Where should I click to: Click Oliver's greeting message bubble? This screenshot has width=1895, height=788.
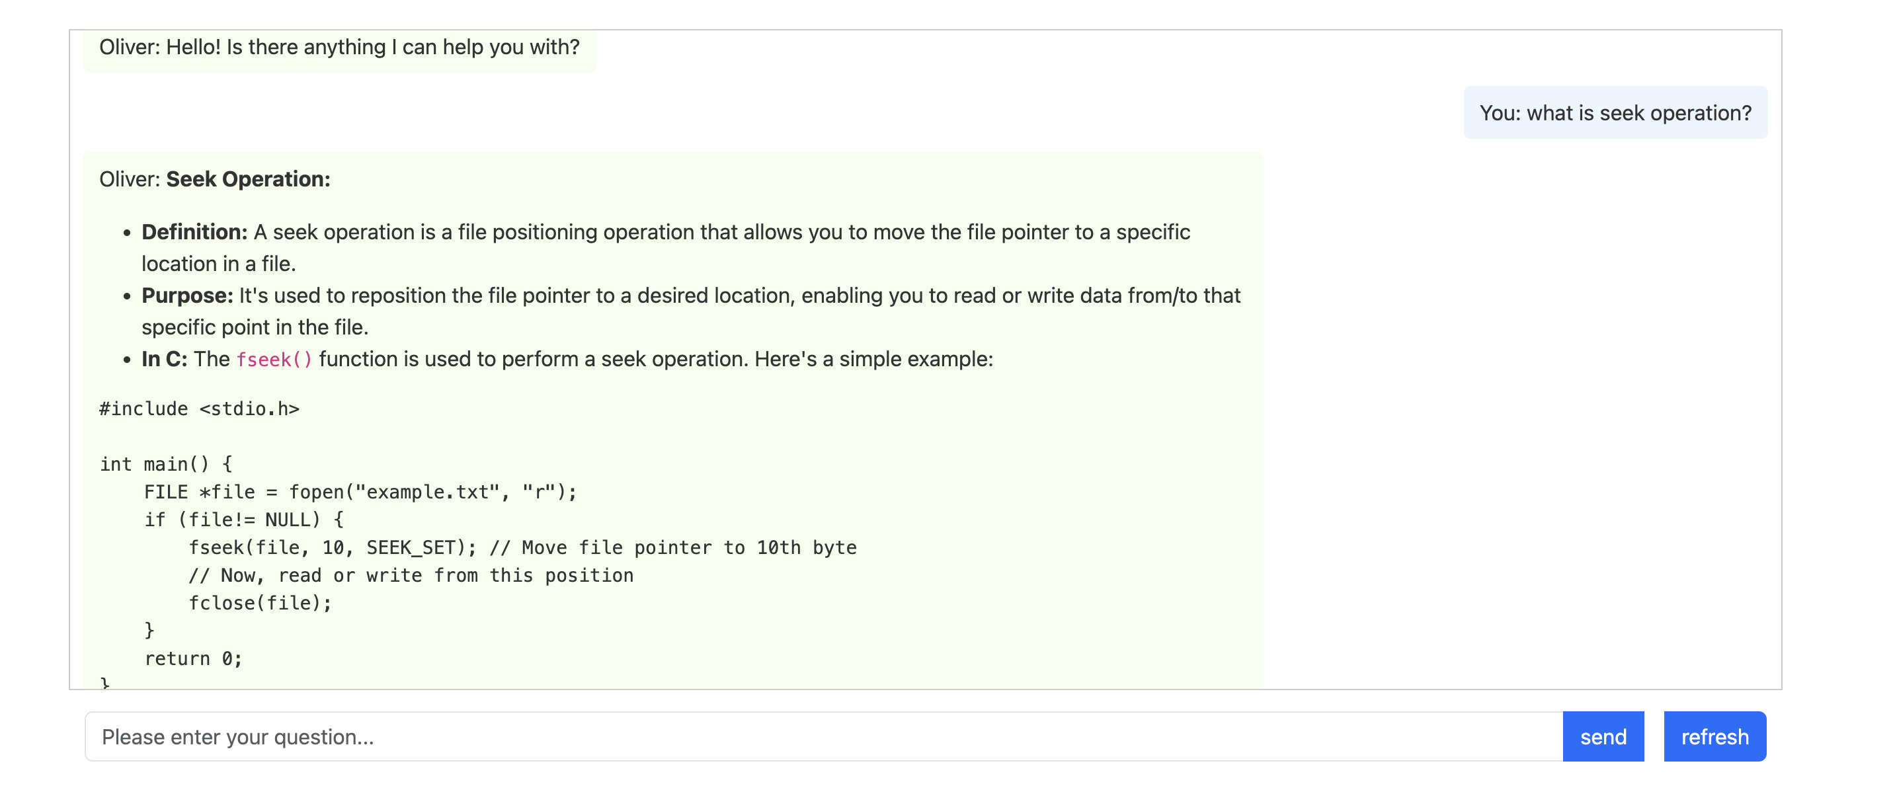coord(339,48)
